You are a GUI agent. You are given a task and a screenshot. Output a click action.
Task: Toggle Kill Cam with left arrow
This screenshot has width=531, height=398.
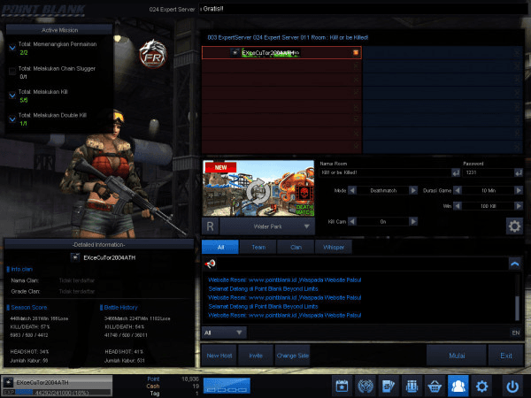click(352, 221)
